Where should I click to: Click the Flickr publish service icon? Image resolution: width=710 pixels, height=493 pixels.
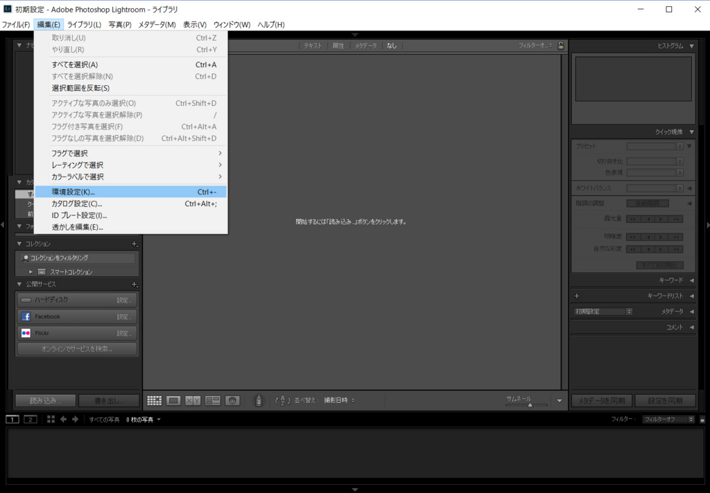coord(26,333)
